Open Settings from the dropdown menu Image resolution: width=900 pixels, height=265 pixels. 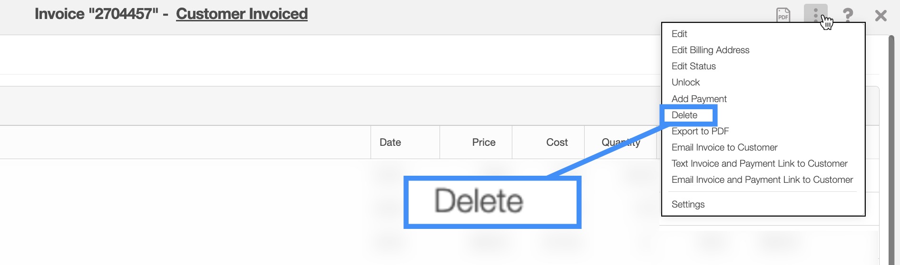tap(688, 204)
